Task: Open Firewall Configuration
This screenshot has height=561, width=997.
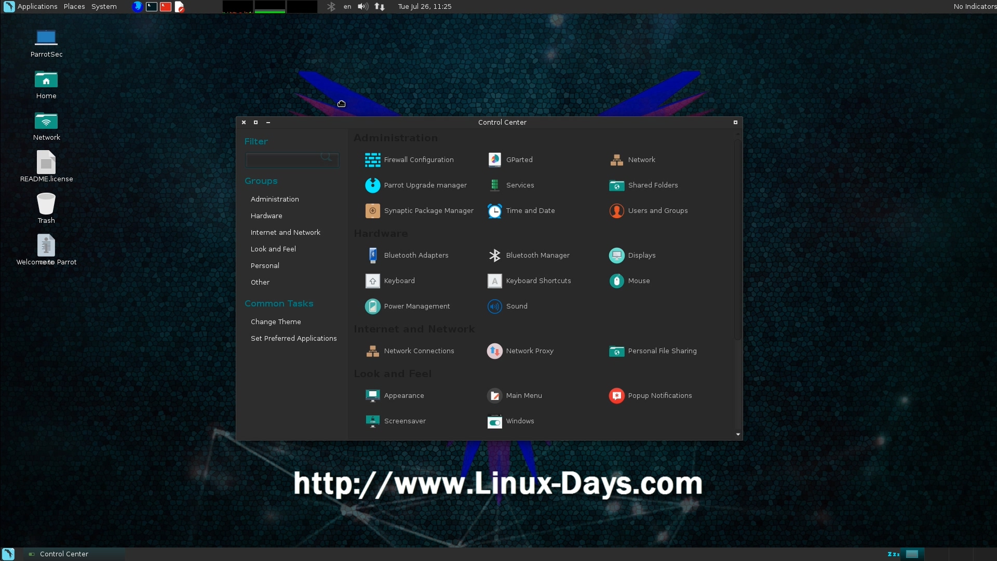Action: tap(409, 159)
